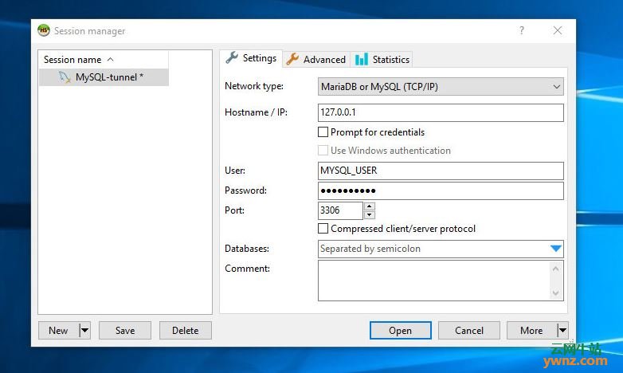Toggle Use Windows authentication checkbox

(x=323, y=151)
